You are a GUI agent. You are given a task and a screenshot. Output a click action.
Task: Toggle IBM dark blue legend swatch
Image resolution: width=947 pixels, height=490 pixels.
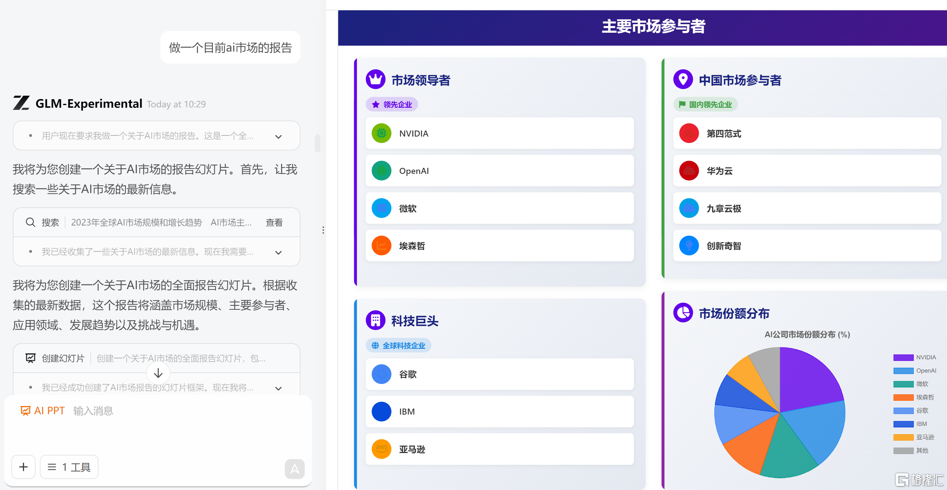tap(903, 424)
